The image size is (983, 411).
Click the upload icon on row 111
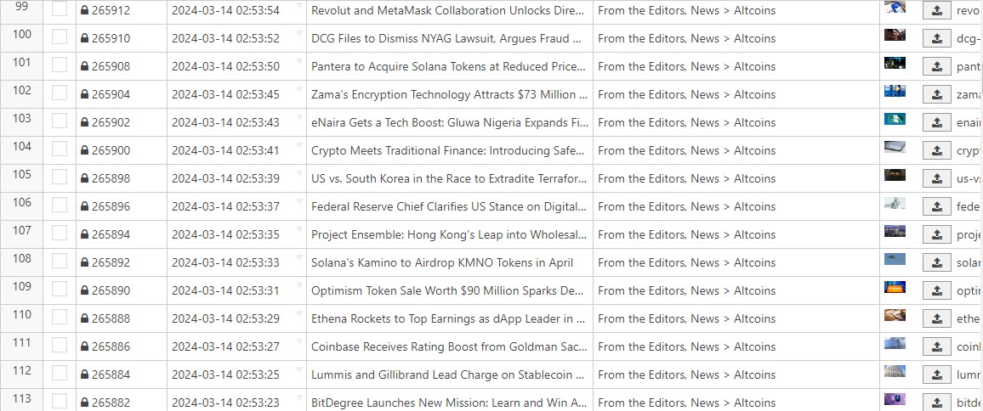pyautogui.click(x=936, y=346)
